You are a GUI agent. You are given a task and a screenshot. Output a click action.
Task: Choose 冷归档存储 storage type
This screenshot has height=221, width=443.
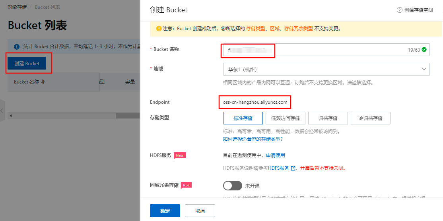coord(370,118)
